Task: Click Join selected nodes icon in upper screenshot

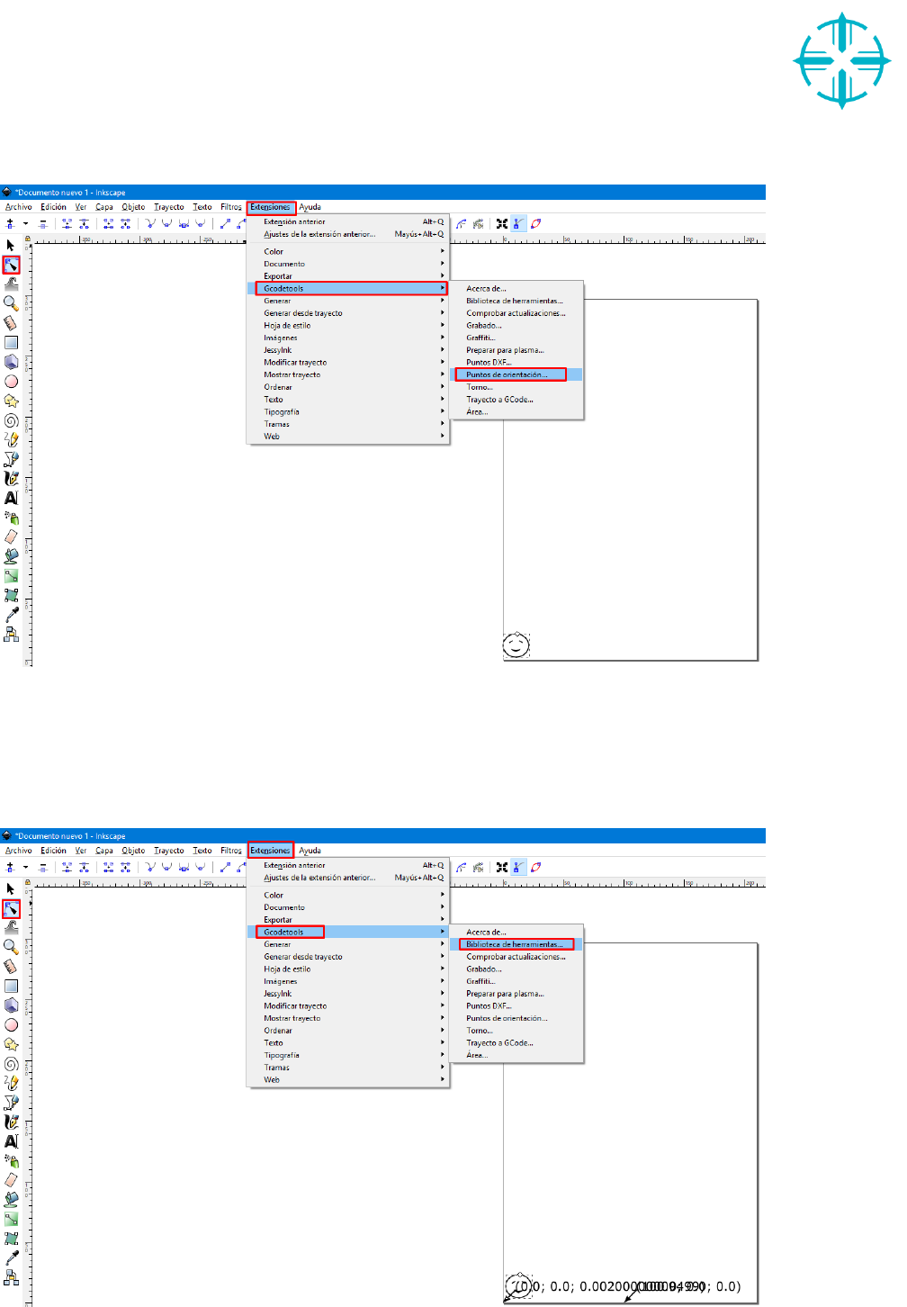Action: (67, 223)
